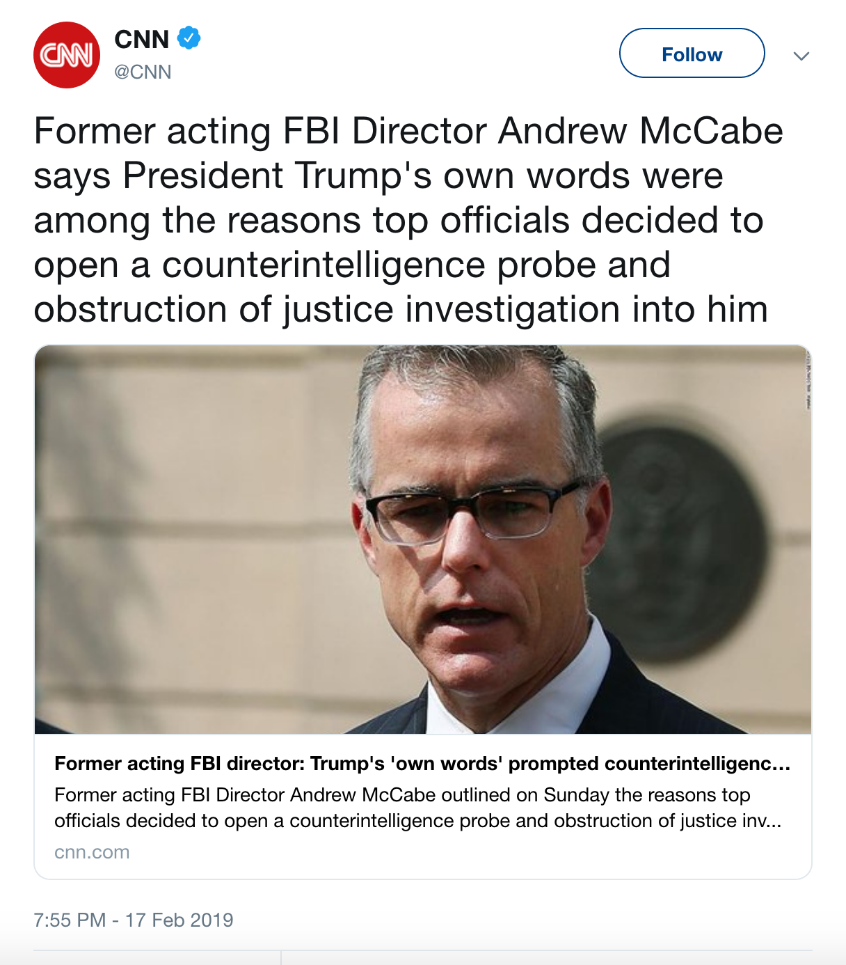The image size is (846, 965).
Task: Open the CNN display name link
Action: pos(142,40)
